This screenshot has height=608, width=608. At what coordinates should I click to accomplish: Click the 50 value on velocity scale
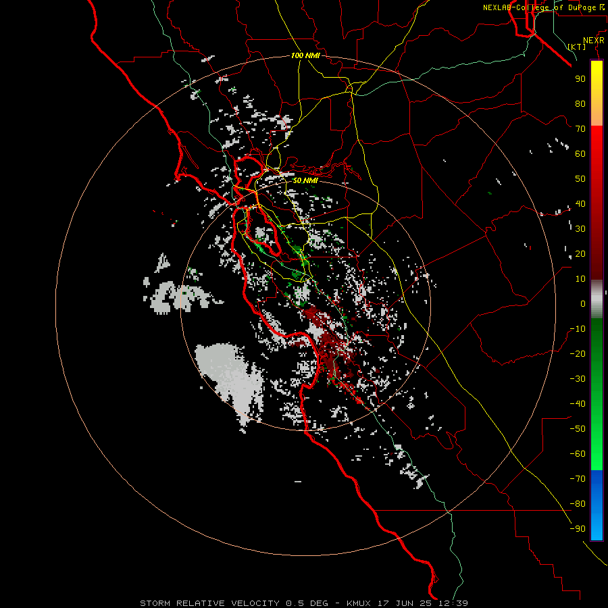click(x=580, y=179)
